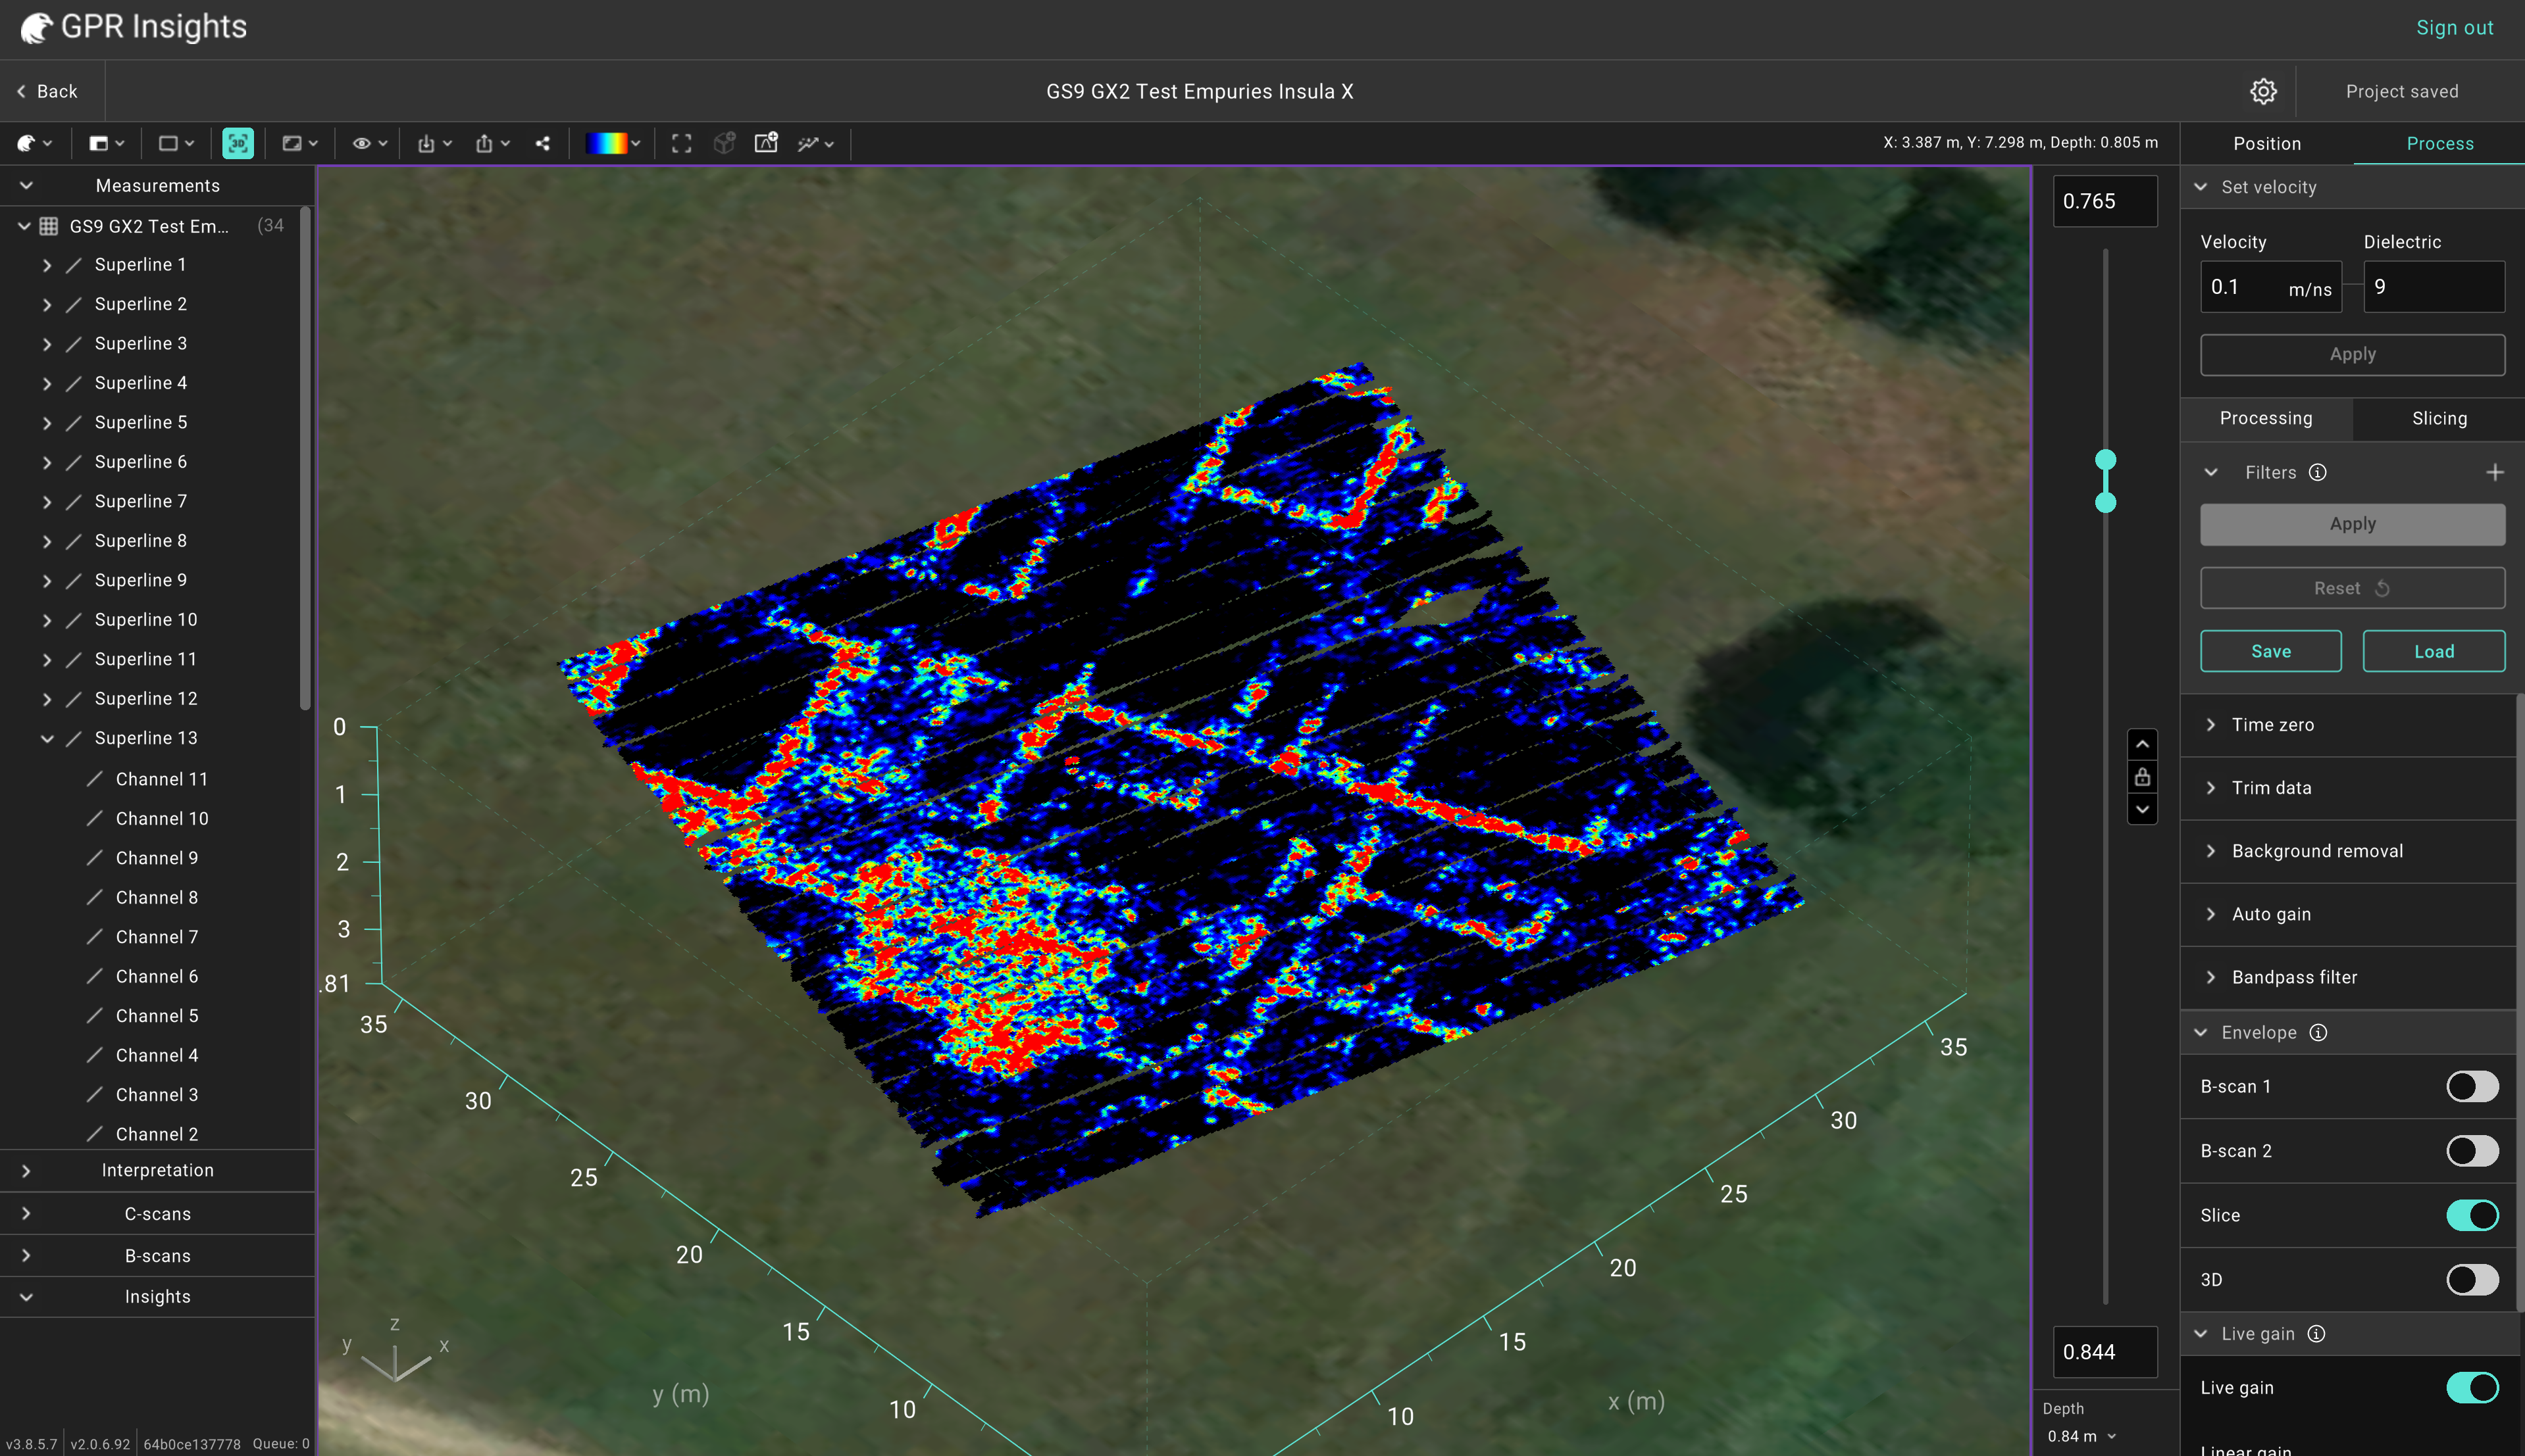2525x1456 pixels.
Task: Open the map image overlay options
Action: [x=299, y=143]
